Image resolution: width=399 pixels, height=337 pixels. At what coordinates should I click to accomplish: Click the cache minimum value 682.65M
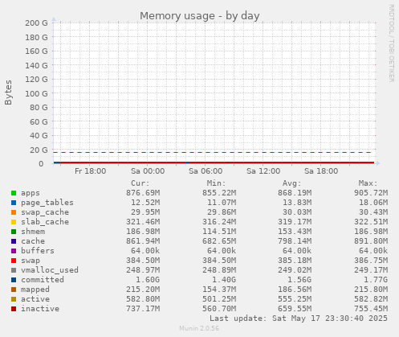219,241
